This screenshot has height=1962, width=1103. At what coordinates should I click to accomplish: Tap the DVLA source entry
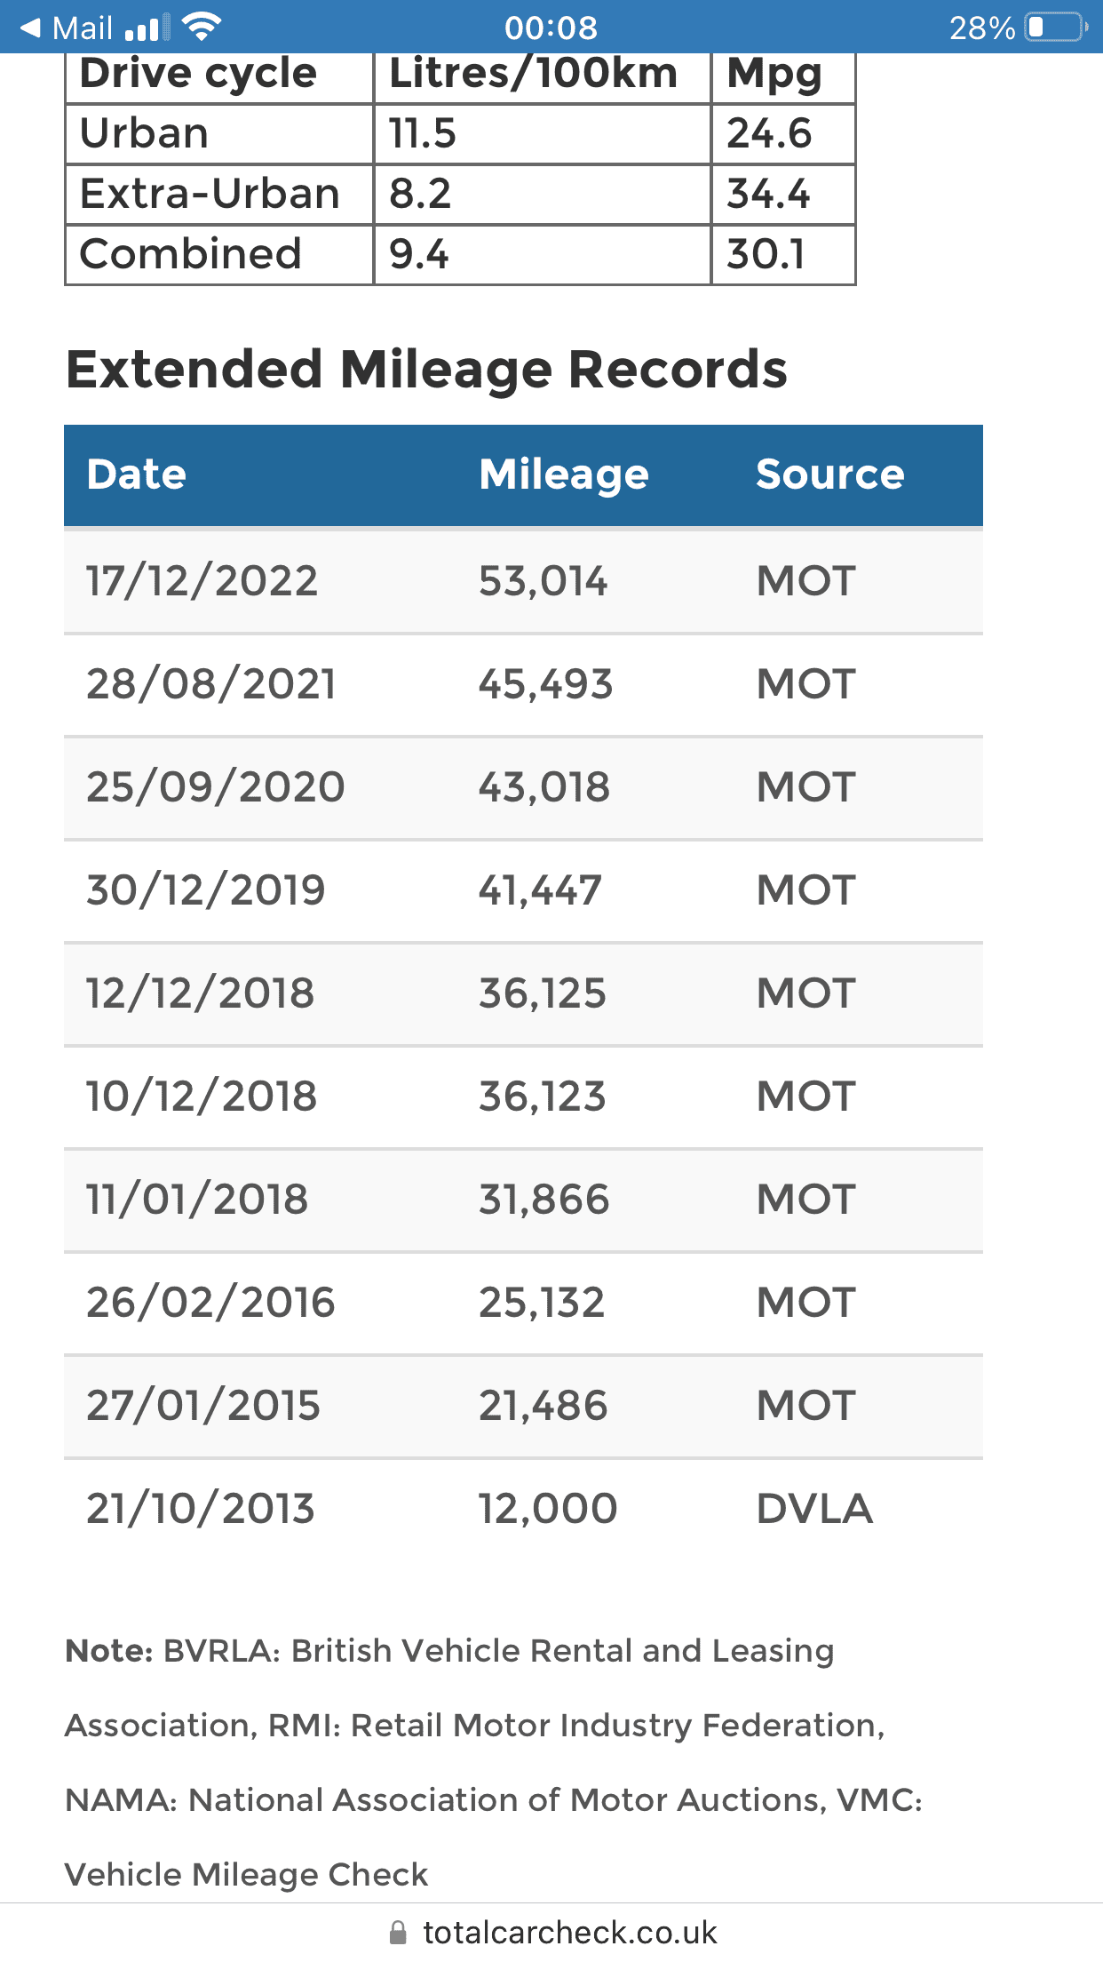[814, 1509]
